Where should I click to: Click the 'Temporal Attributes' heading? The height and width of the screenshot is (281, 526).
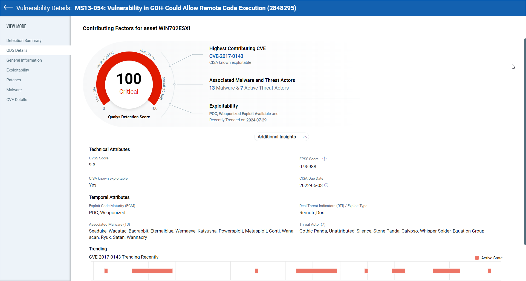point(109,197)
